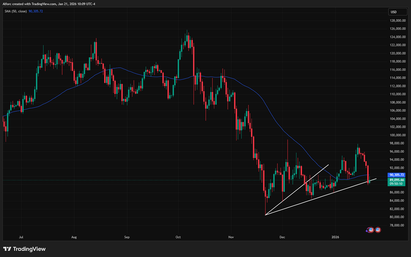
Task: Click the 104,000.00 price axis label
Action: tap(398, 119)
